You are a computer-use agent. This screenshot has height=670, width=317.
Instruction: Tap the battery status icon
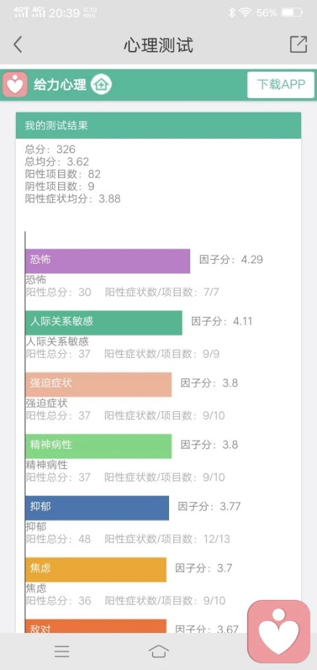[293, 13]
